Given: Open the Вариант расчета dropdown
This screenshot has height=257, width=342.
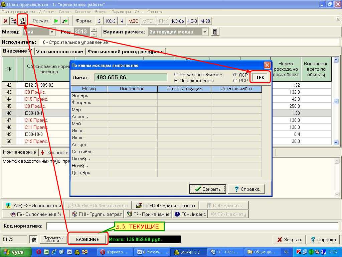Looking at the screenshot, I should click(205, 32).
